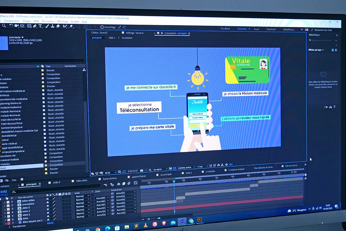Viewport: 346px width, 231px height.
Task: Select the Rotation tool
Action: coord(11,26)
